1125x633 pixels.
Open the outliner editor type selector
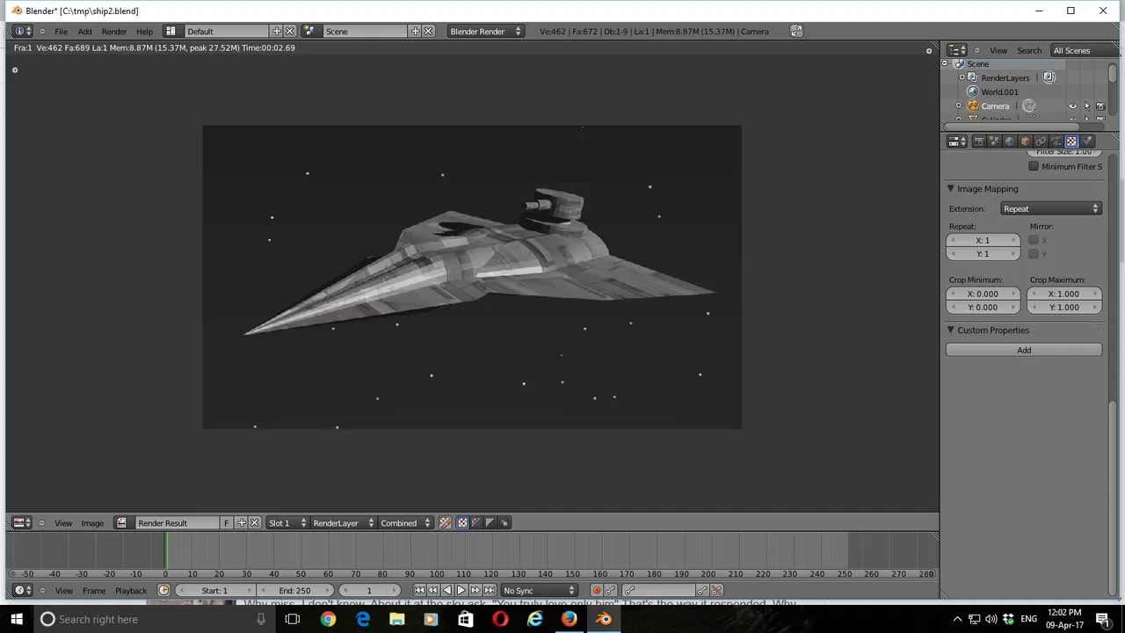point(957,50)
